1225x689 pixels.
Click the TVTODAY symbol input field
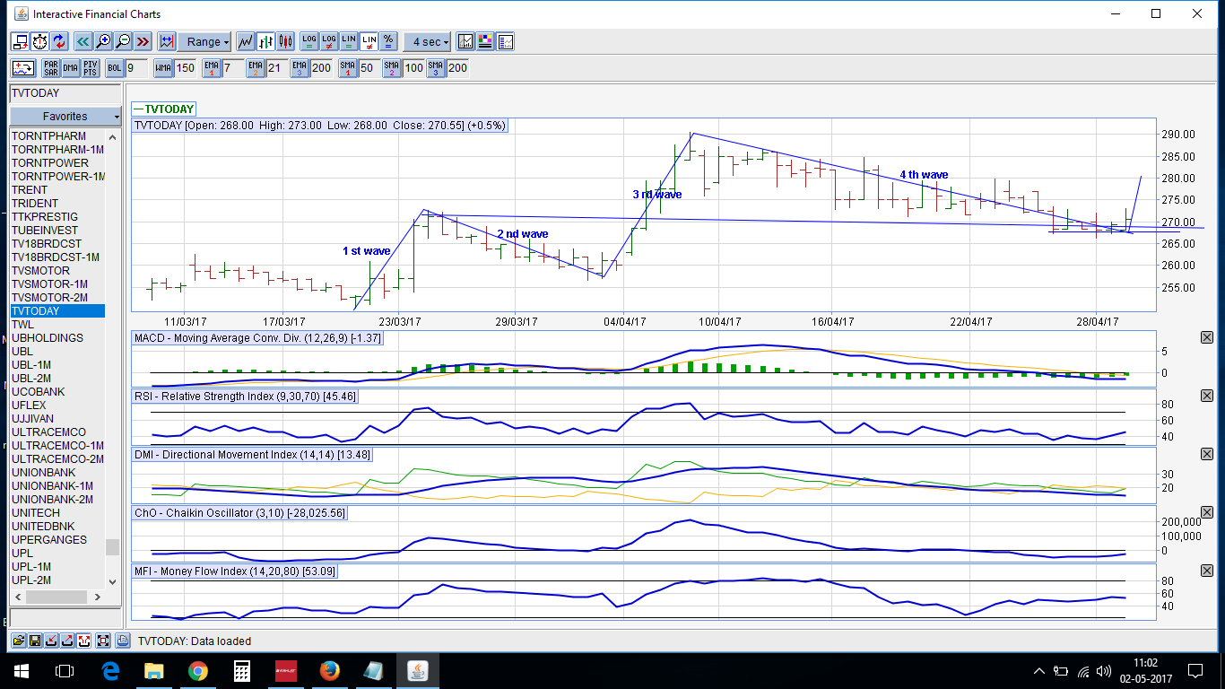point(65,93)
